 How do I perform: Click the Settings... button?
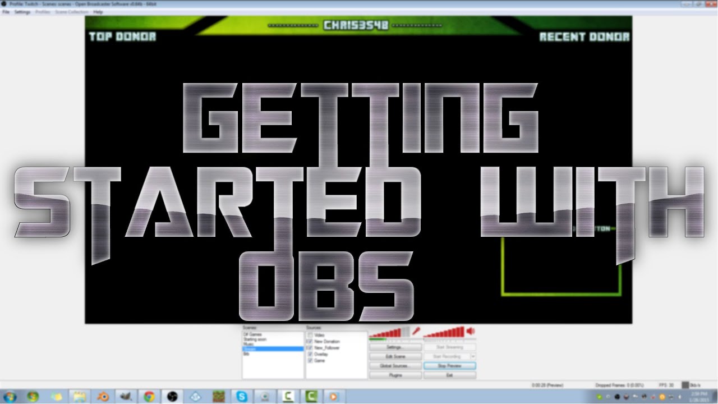coord(395,347)
